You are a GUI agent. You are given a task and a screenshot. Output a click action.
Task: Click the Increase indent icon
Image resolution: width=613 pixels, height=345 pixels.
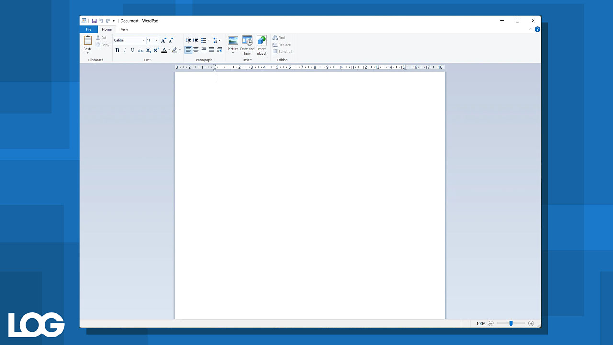pos(195,40)
